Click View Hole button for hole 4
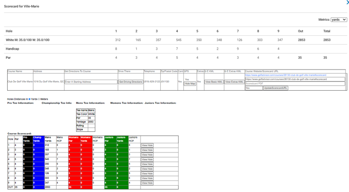Screen dimensions: 349x192 tap(147, 160)
